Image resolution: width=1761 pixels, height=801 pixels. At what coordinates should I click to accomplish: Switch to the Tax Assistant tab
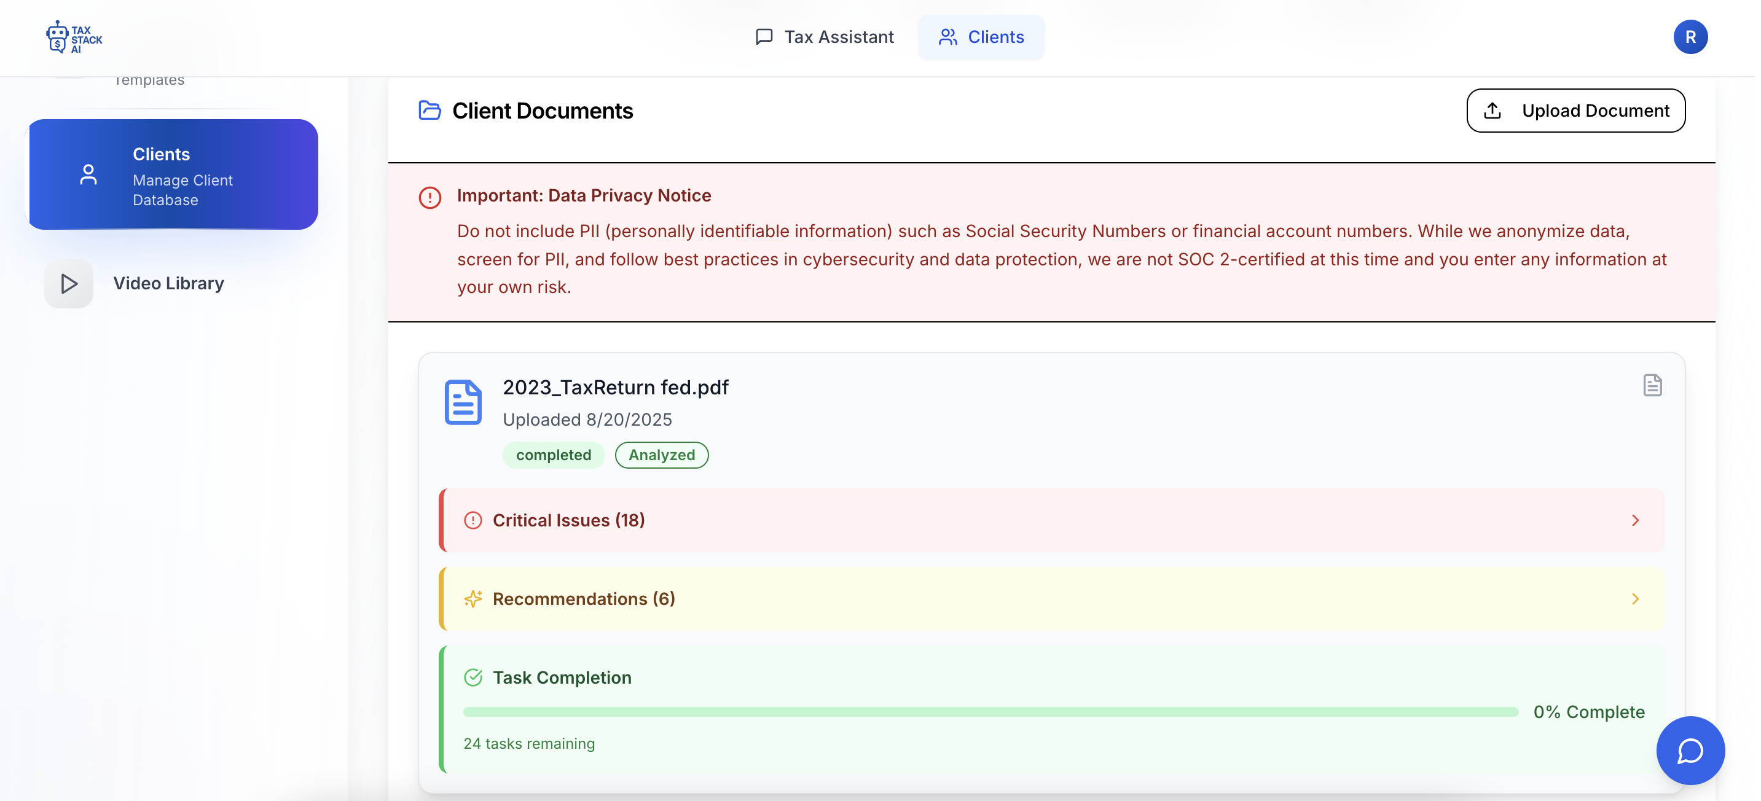pos(825,37)
